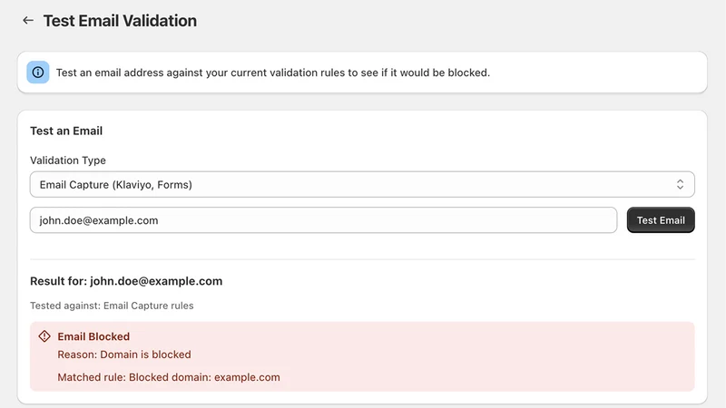
Task: Click the 'Test an Email' section heading
Action: (x=66, y=131)
